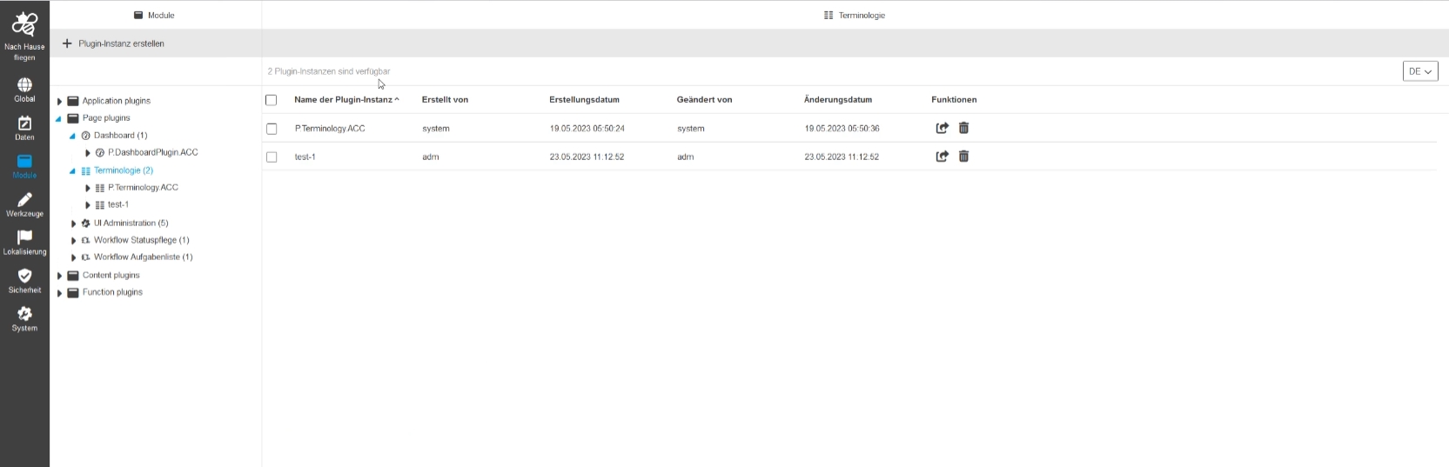Open the Daten section icon
Screen dimensions: 1449x467
(24, 123)
